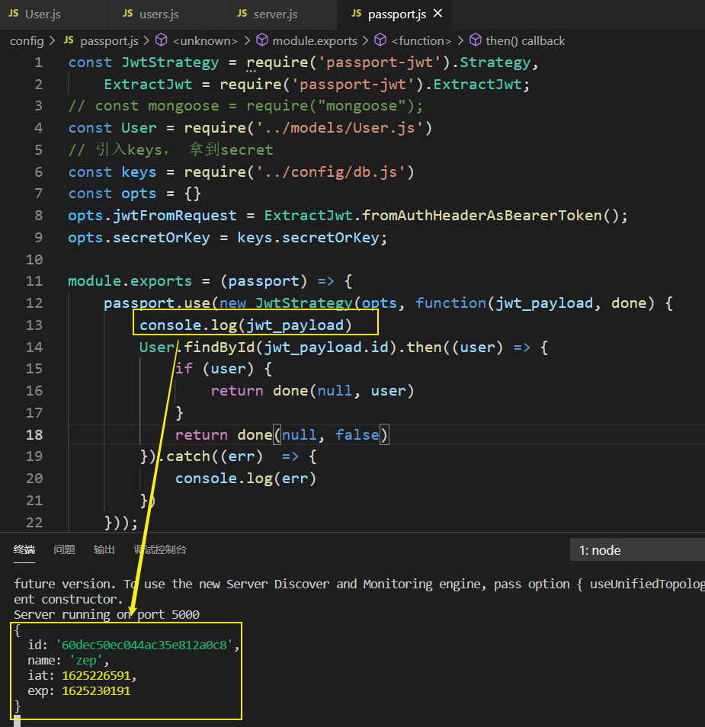Click the passport.js breadcrumb item
This screenshot has width=705, height=727.
(109, 41)
